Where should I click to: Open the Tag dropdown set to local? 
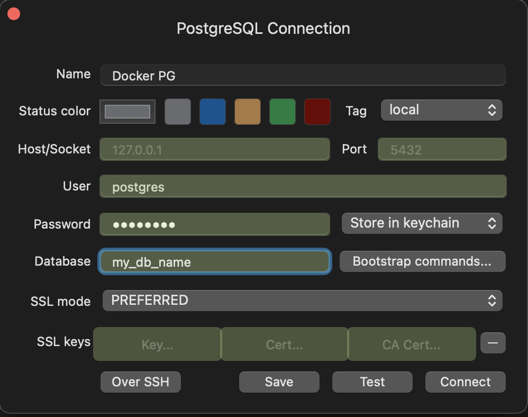pyautogui.click(x=441, y=110)
